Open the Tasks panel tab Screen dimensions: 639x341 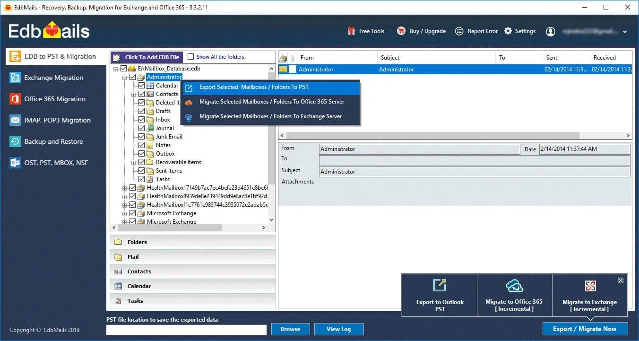click(193, 301)
